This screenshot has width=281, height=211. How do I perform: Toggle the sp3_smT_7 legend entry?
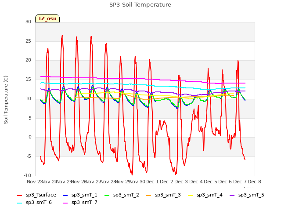[80, 202]
